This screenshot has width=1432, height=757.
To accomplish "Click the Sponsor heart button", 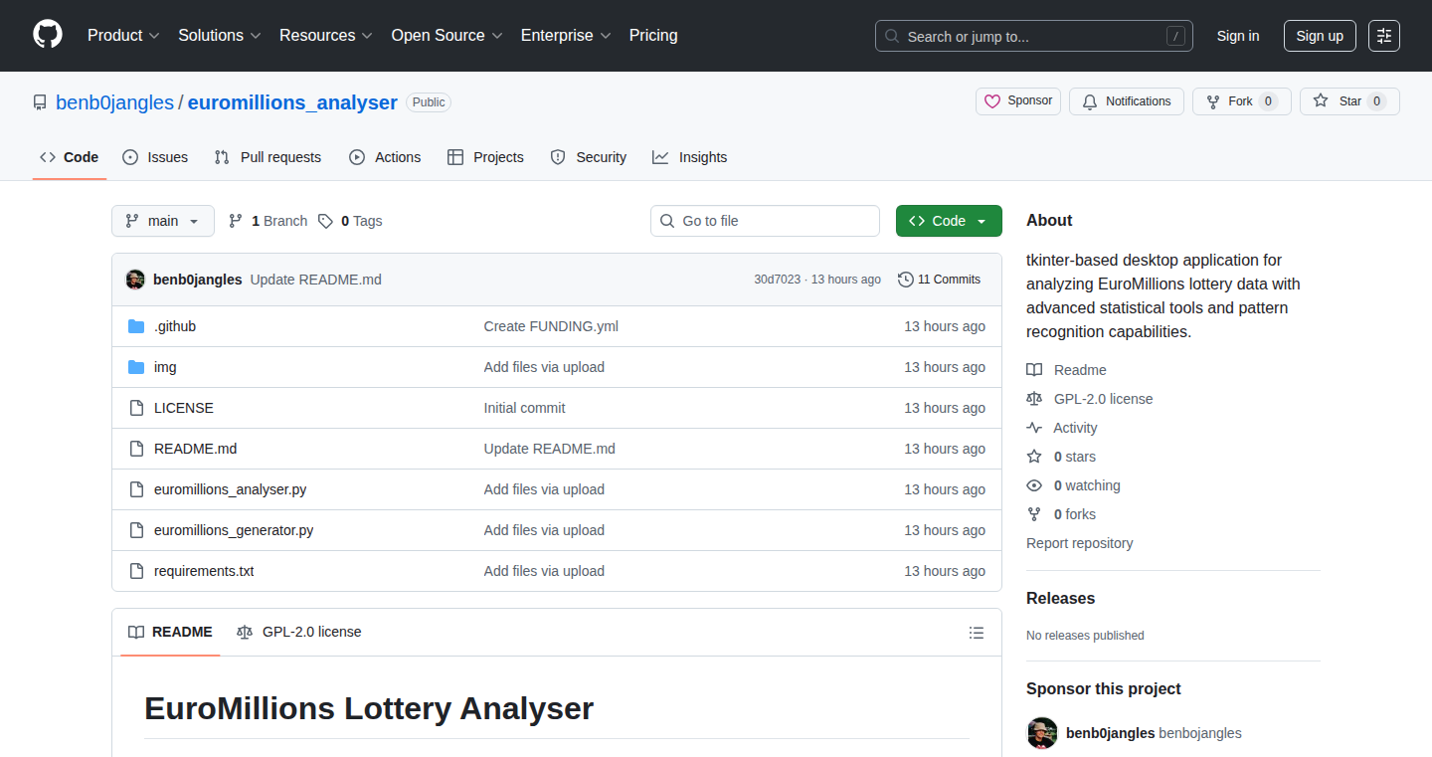I will point(1018,101).
